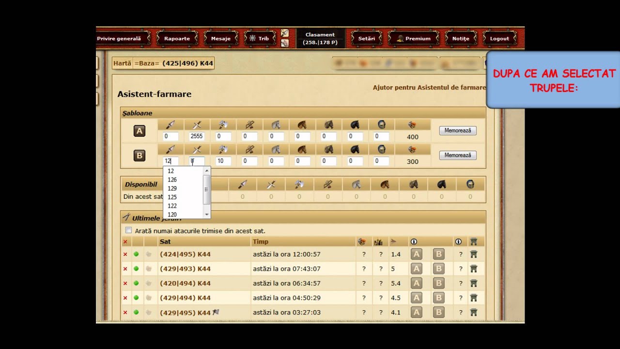The width and height of the screenshot is (620, 349).
Task: Delete report for (424|495) K44
Action: pyautogui.click(x=125, y=254)
